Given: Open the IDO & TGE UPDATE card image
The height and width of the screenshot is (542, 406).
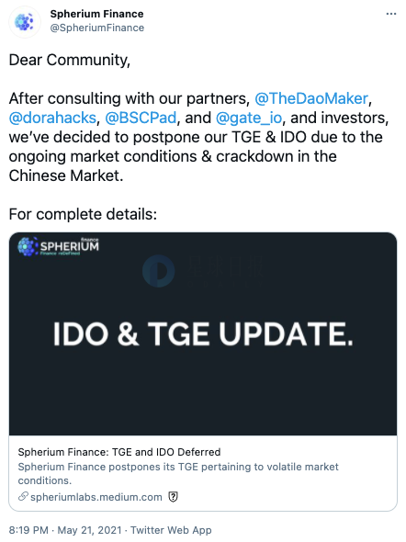Looking at the screenshot, I should [203, 333].
